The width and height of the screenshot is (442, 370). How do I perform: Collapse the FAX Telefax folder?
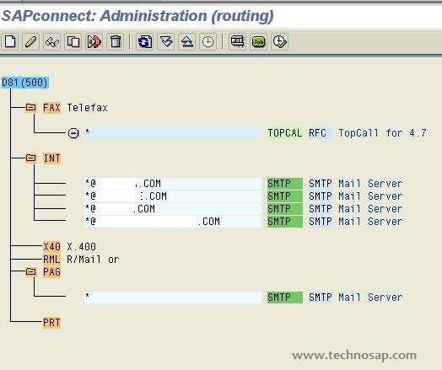tap(30, 107)
